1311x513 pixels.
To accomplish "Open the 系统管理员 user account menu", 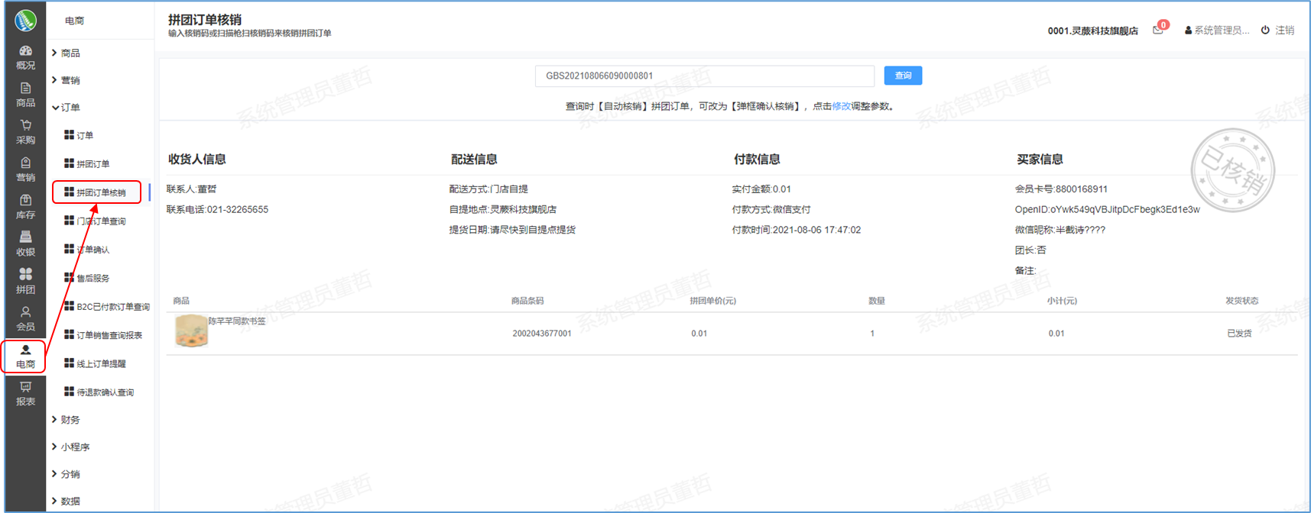I will click(1217, 30).
